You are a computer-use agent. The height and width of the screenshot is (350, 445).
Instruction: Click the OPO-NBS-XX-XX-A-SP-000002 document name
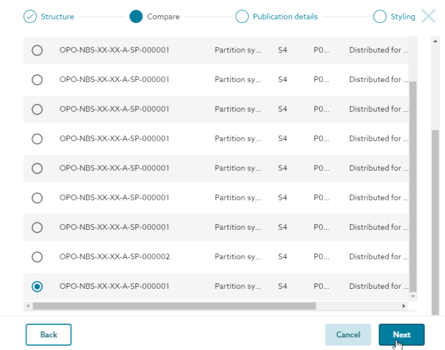pyautogui.click(x=114, y=256)
